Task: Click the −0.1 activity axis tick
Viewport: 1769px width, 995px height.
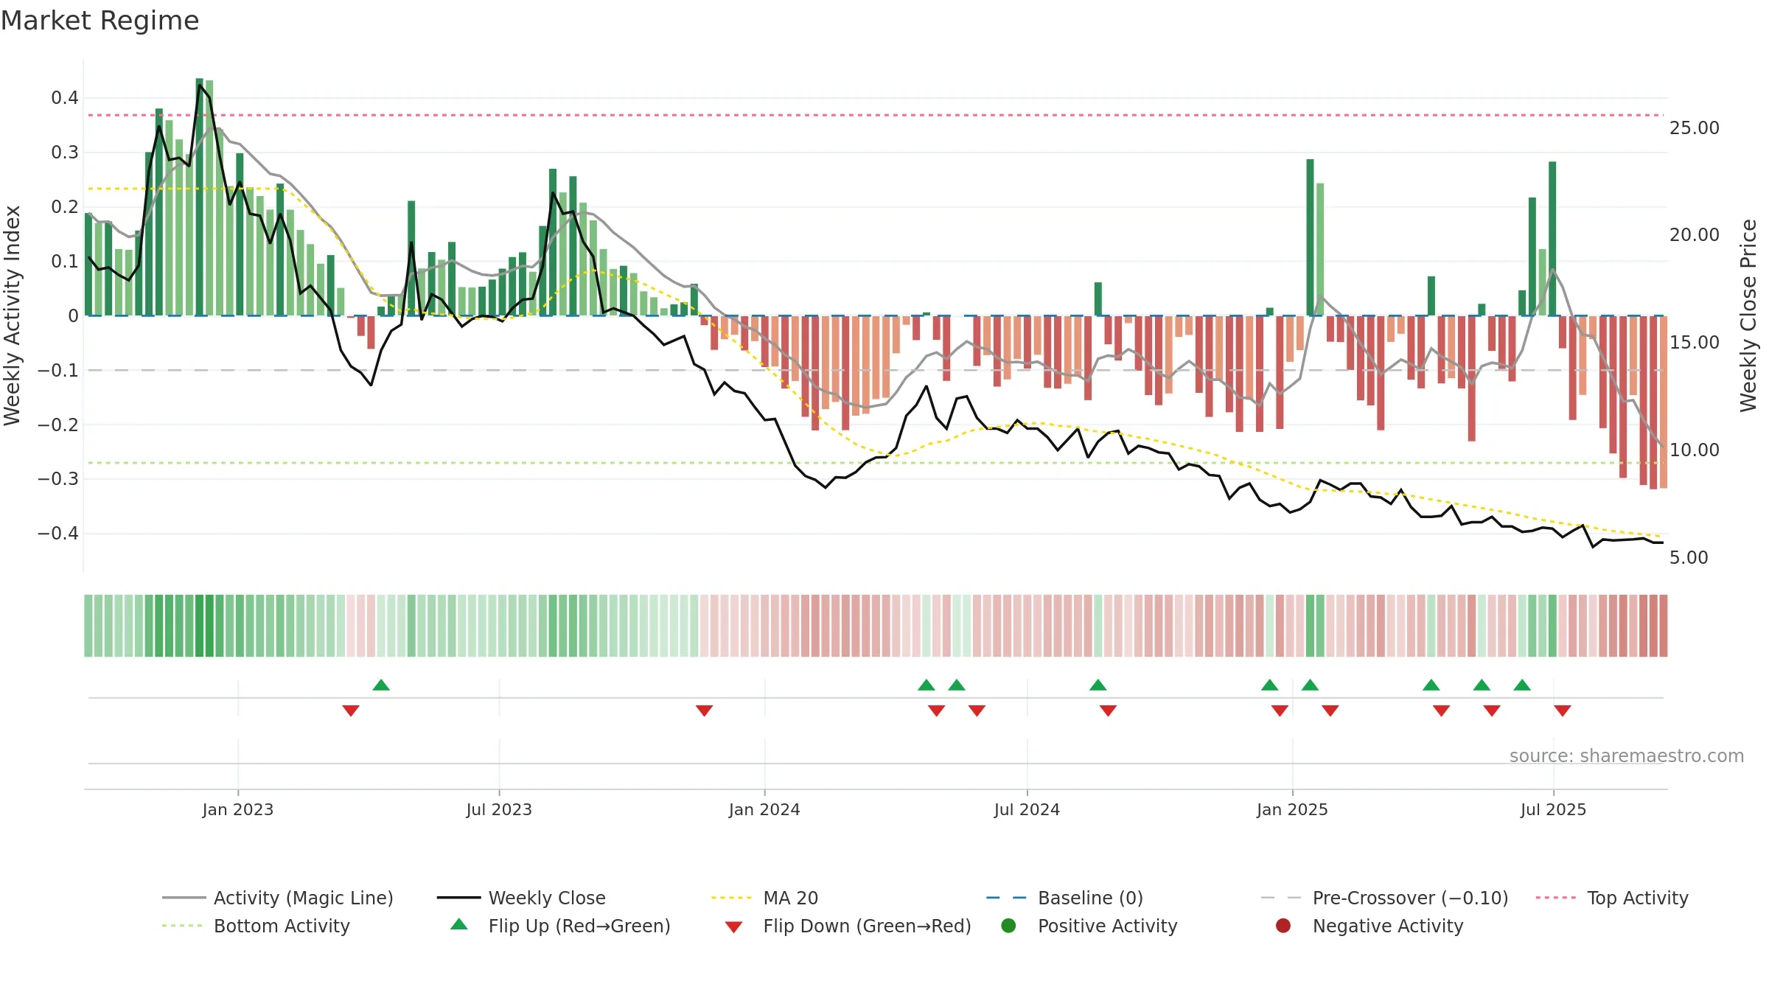Action: point(58,371)
